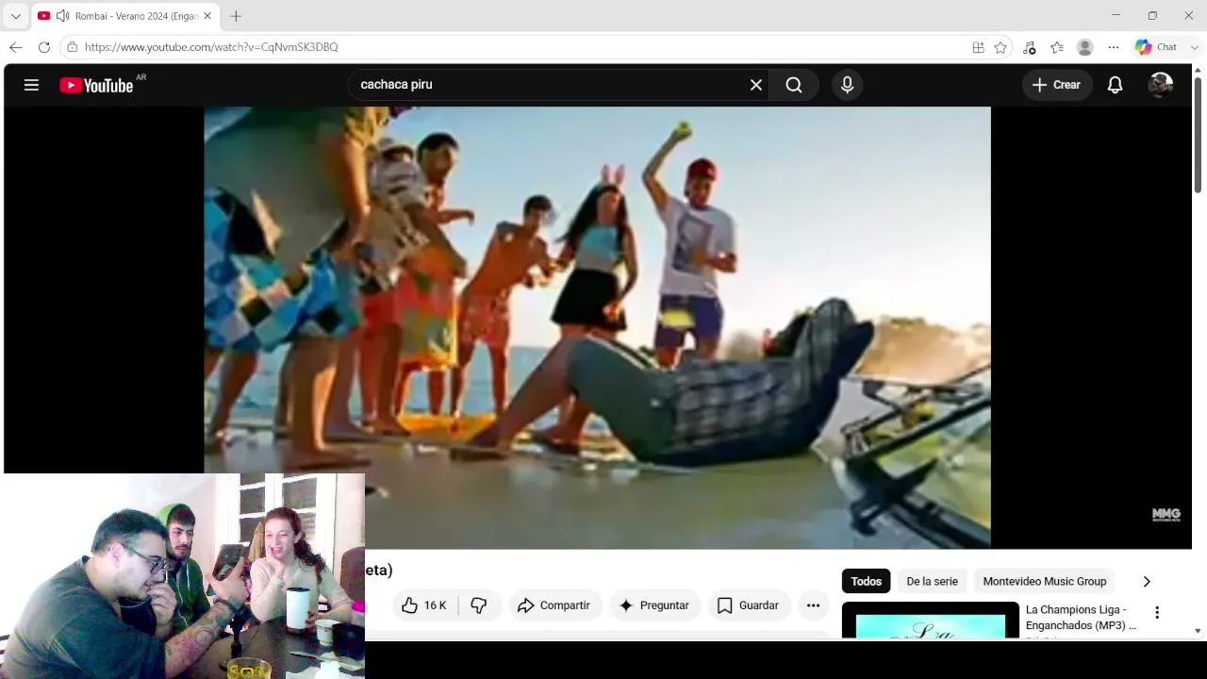Reload the current page

tap(44, 47)
